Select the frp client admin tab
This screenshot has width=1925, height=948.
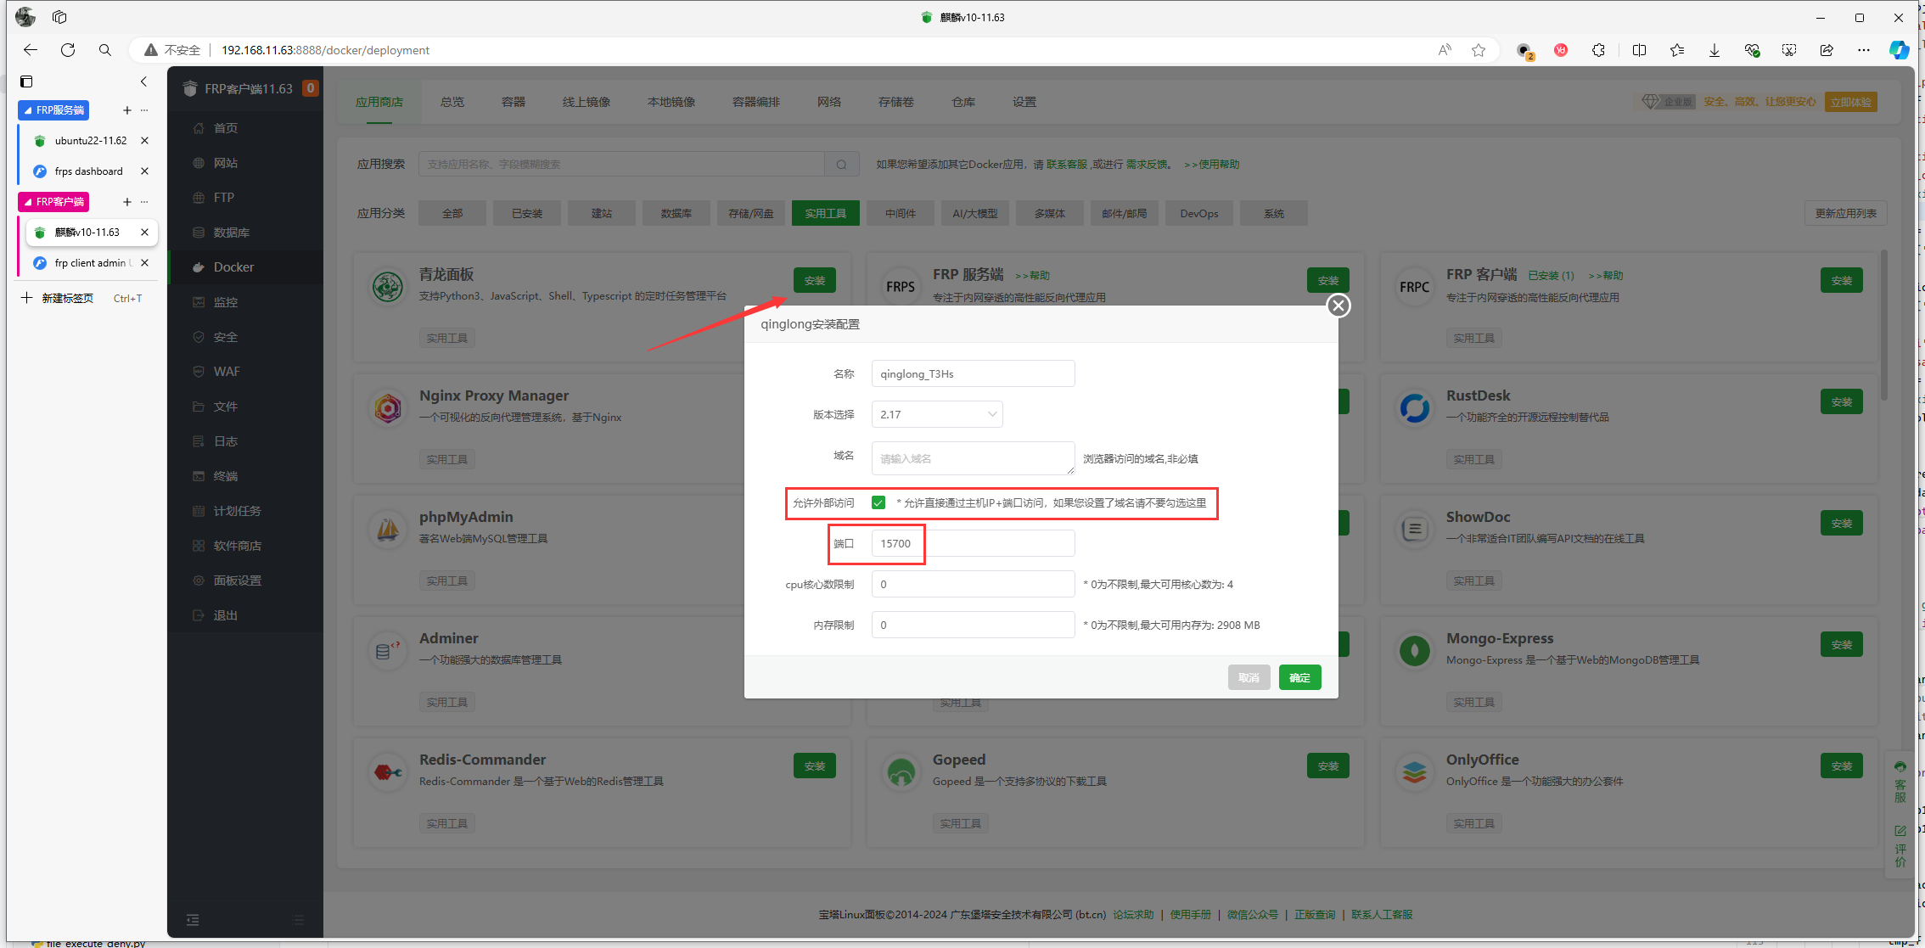(90, 263)
